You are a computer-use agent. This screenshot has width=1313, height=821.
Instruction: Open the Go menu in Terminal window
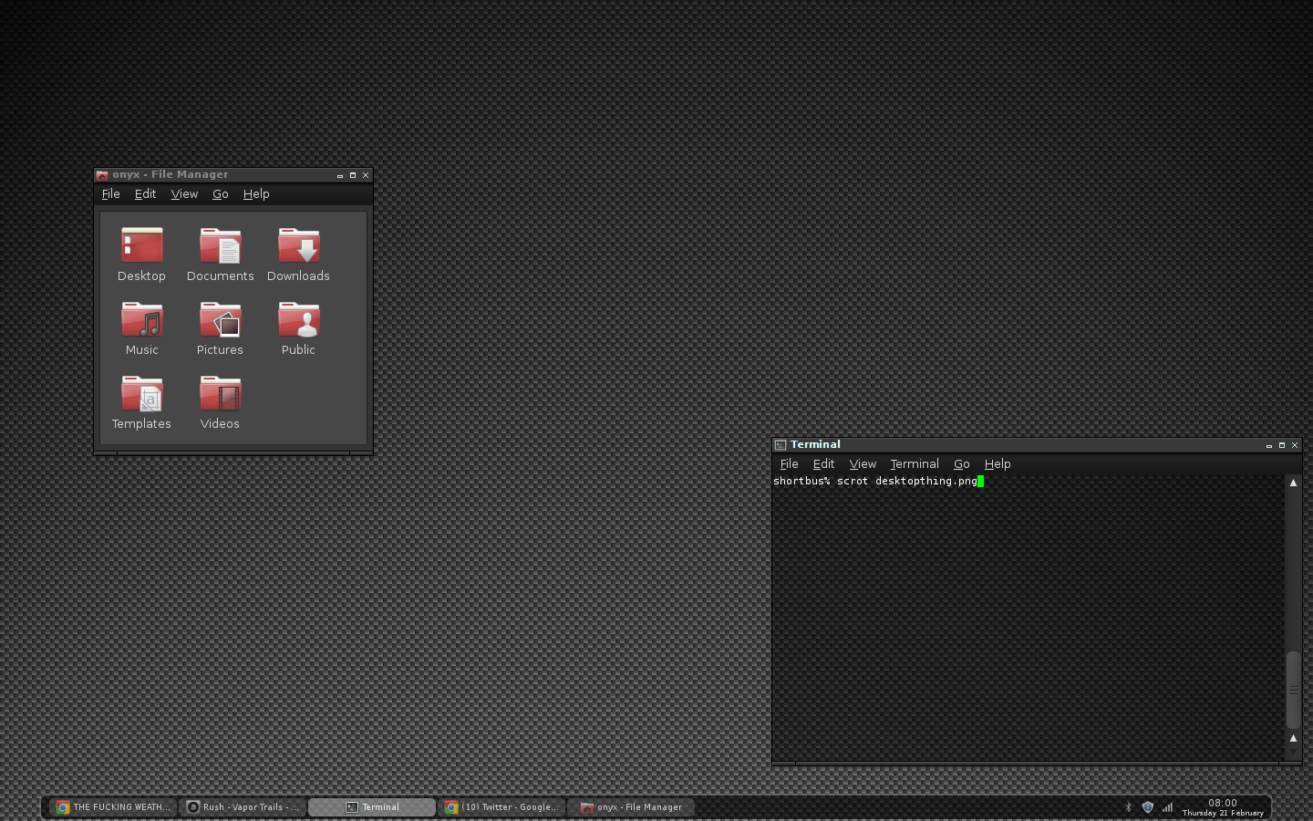(x=962, y=464)
